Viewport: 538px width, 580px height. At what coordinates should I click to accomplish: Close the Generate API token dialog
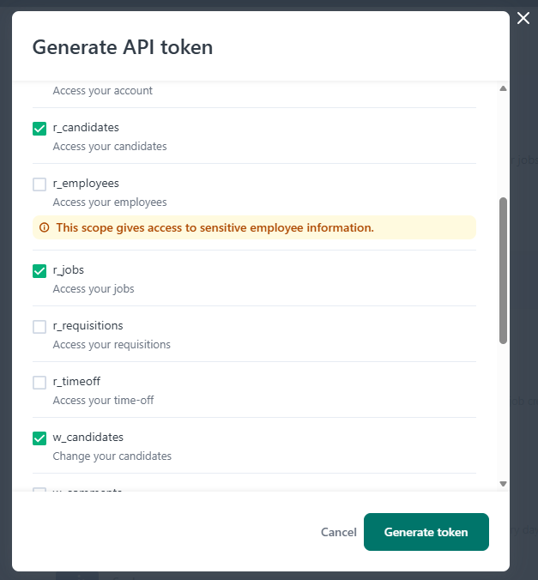[x=523, y=18]
